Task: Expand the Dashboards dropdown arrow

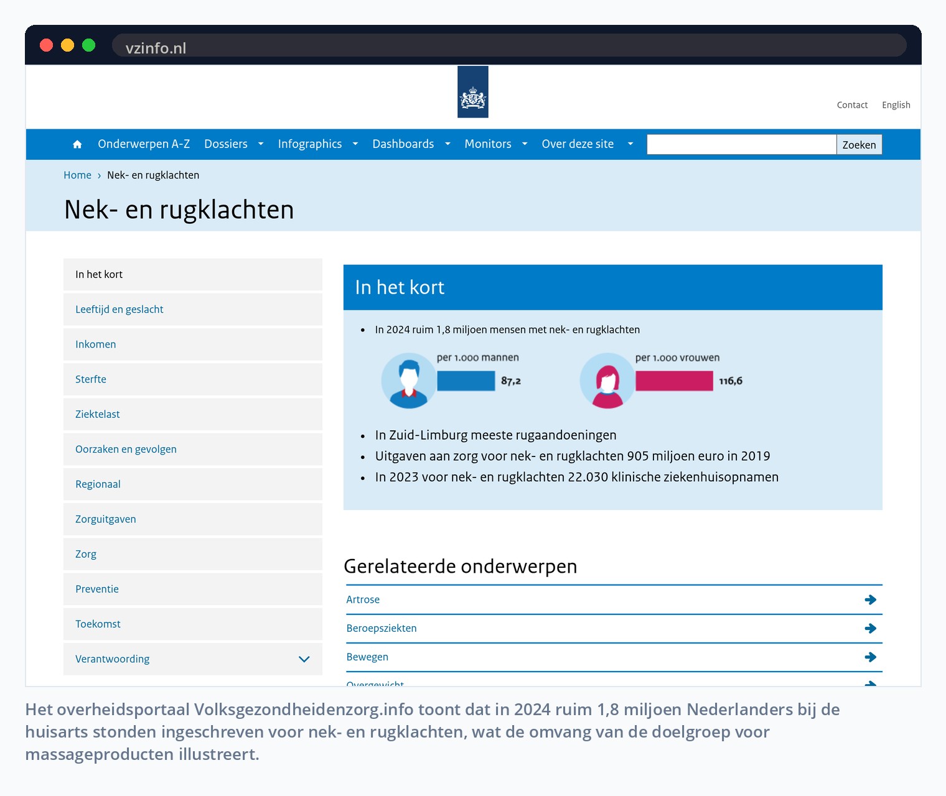Action: [447, 144]
